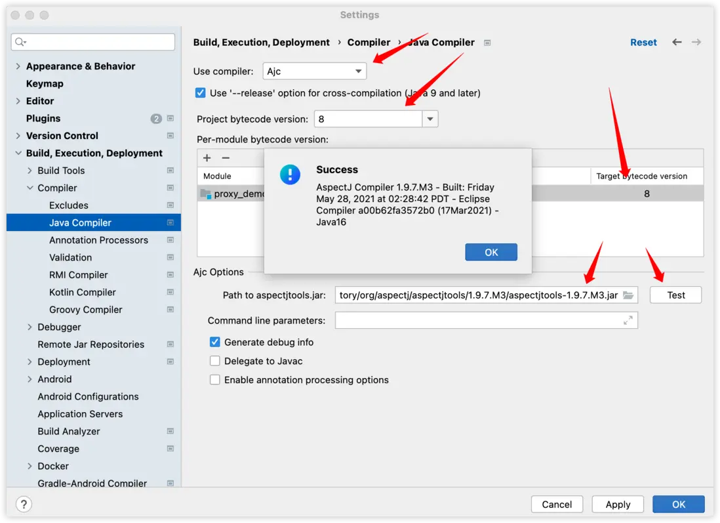This screenshot has height=523, width=720.
Task: Expand Appearance & Behavior section
Action: pyautogui.click(x=18, y=66)
